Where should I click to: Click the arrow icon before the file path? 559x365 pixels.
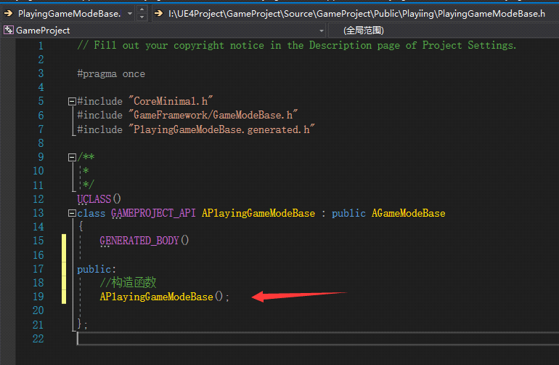coord(159,14)
